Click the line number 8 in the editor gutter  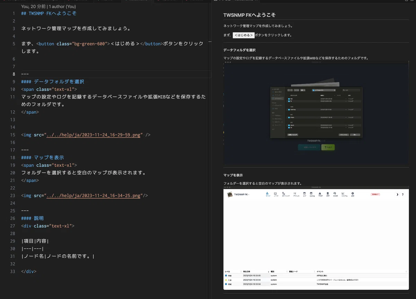coord(14,74)
